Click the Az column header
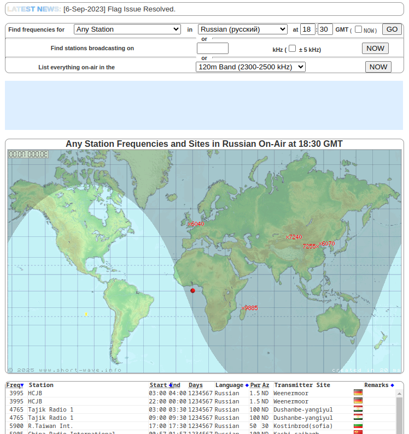Image resolution: width=409 pixels, height=434 pixels. coord(265,385)
